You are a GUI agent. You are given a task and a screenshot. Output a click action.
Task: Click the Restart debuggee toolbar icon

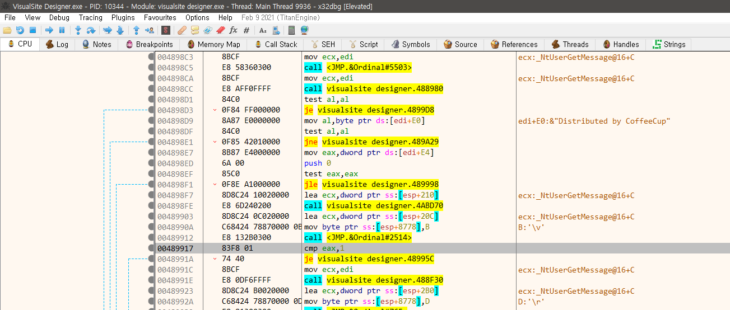click(20, 30)
